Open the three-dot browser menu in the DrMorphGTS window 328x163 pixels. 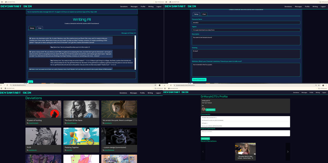tap(326, 85)
